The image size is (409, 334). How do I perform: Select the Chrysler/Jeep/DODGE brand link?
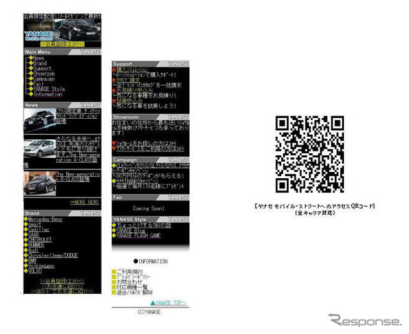click(53, 255)
